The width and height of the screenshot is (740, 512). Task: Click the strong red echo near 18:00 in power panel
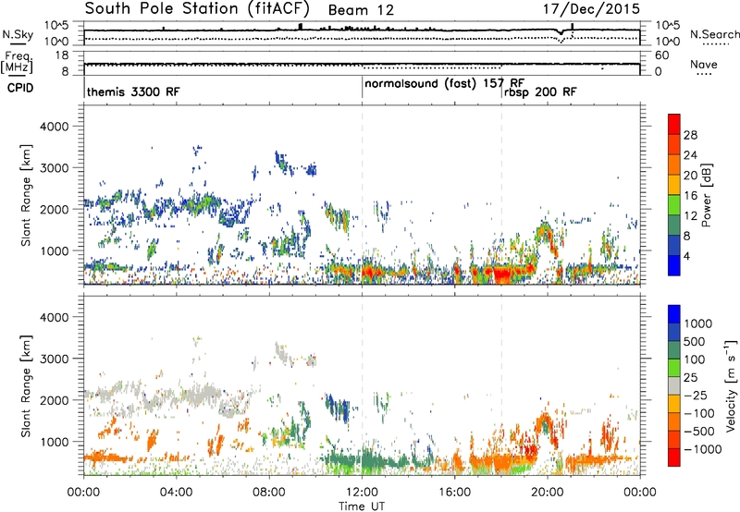coord(501,274)
